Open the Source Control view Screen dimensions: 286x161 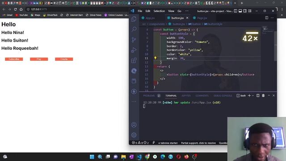tap(134, 40)
